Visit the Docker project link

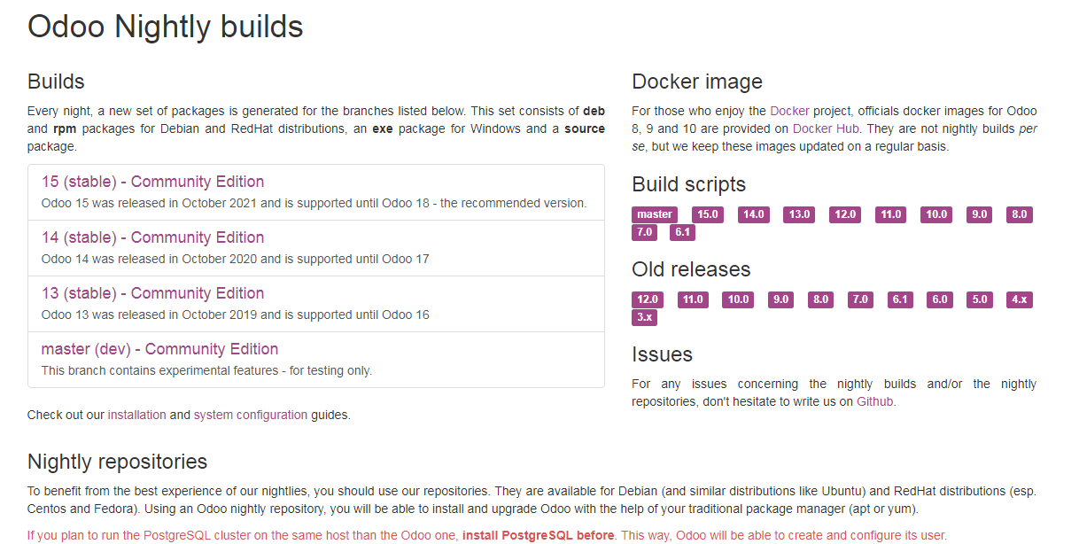click(x=789, y=111)
